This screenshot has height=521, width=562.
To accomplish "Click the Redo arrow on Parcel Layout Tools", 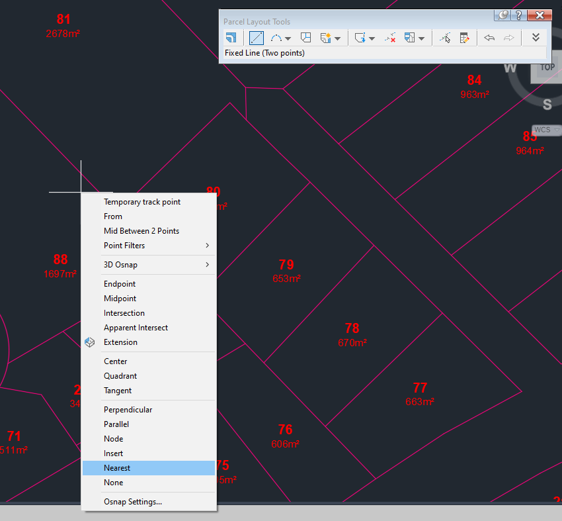I will pos(508,38).
